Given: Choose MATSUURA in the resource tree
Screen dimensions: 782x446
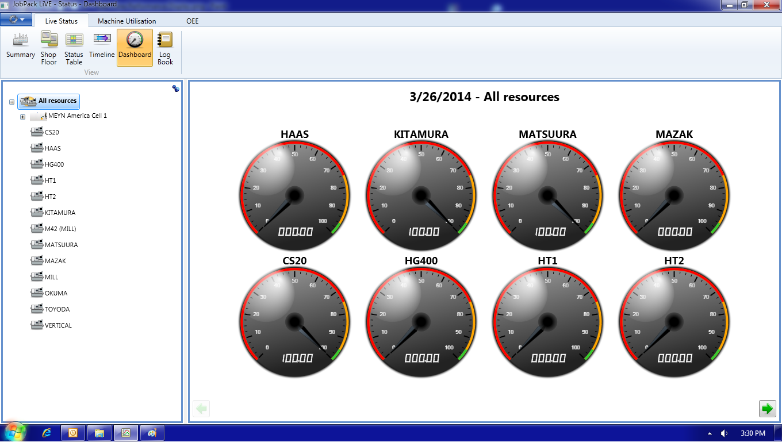Looking at the screenshot, I should click(54, 245).
